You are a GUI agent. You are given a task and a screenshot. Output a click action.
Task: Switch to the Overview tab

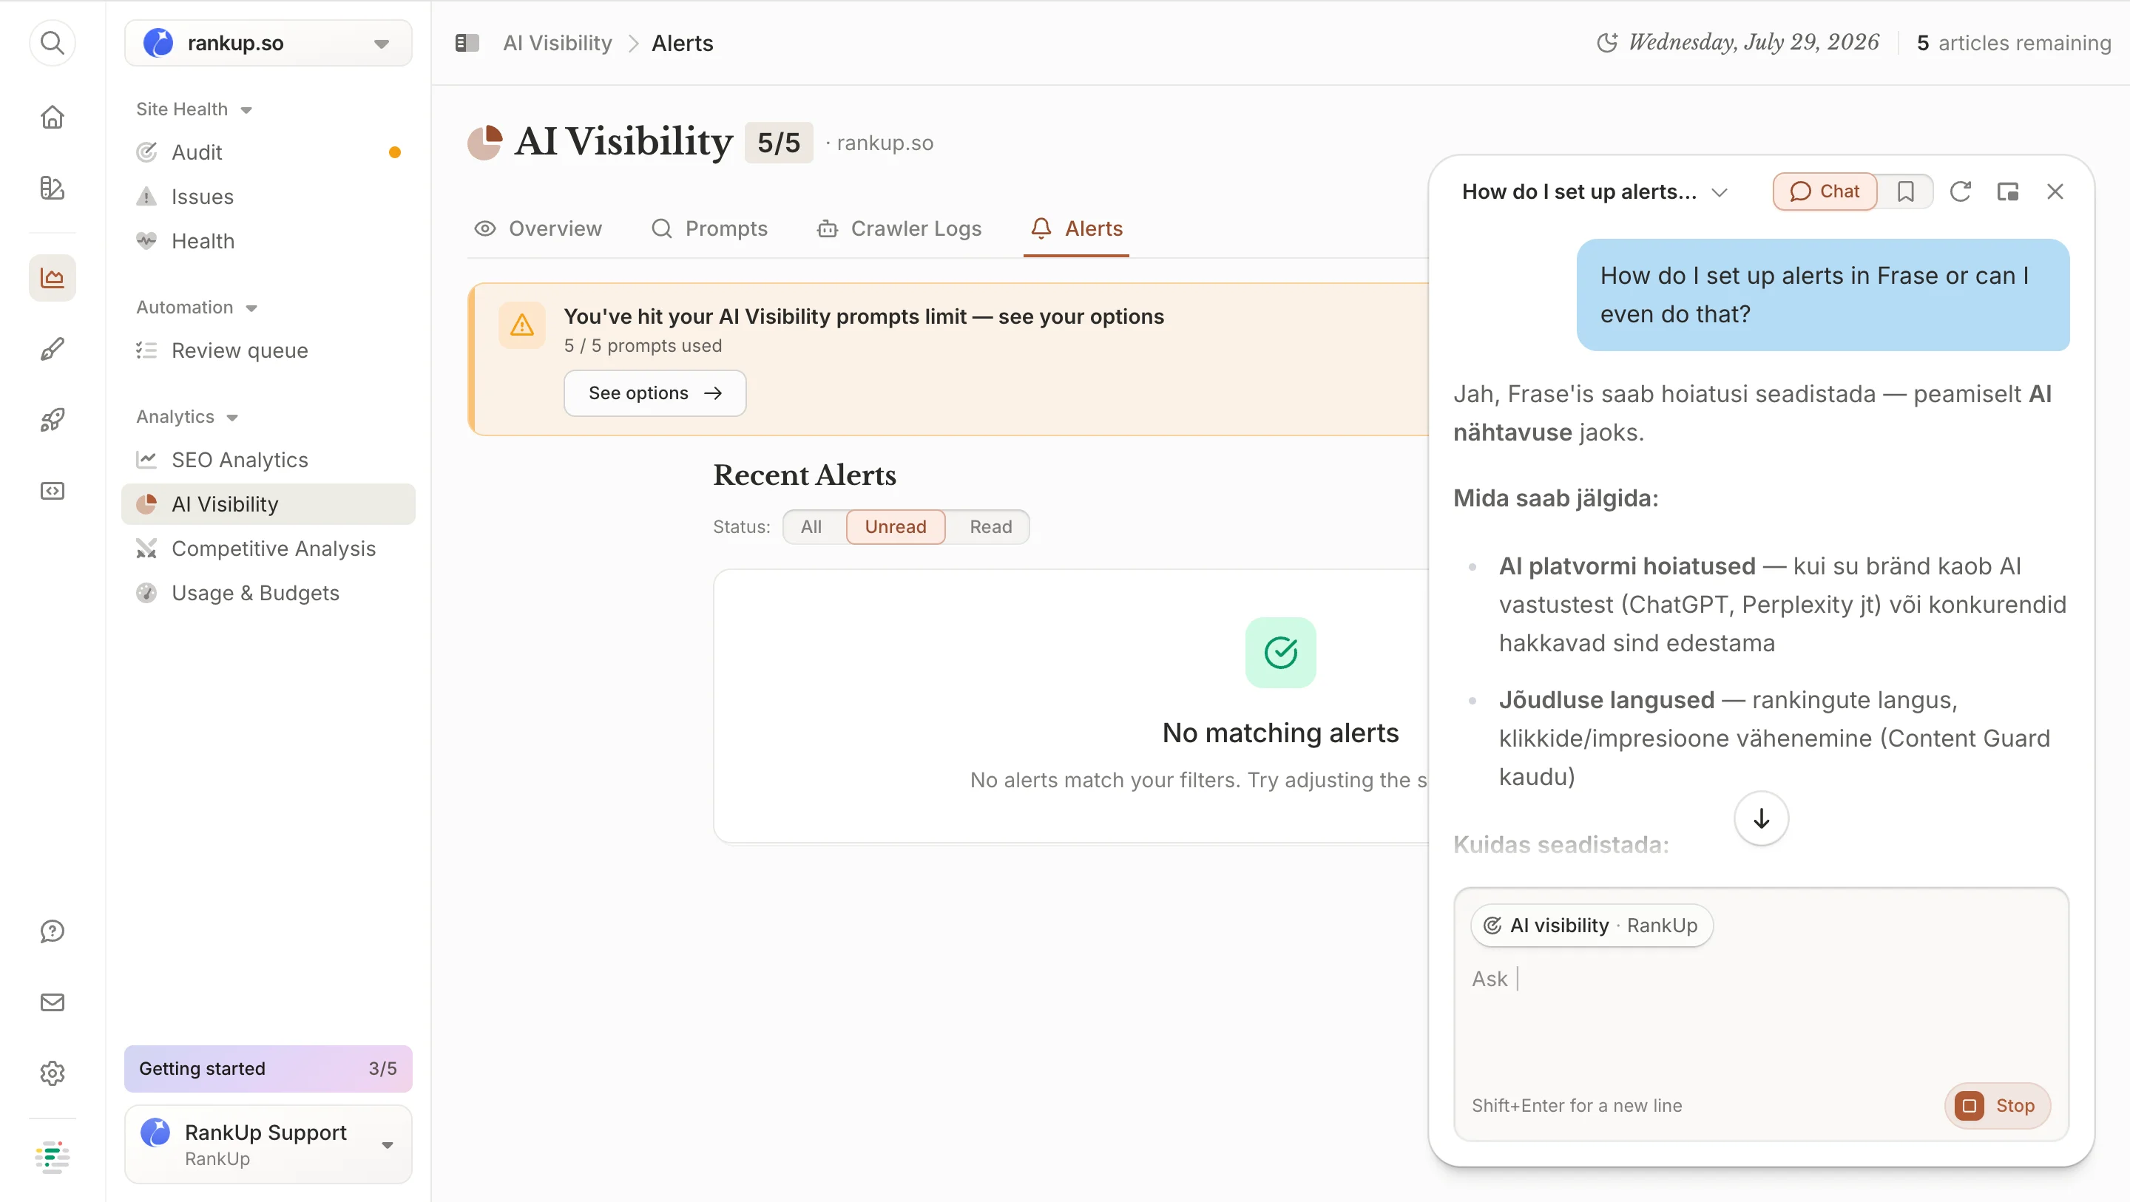click(538, 229)
